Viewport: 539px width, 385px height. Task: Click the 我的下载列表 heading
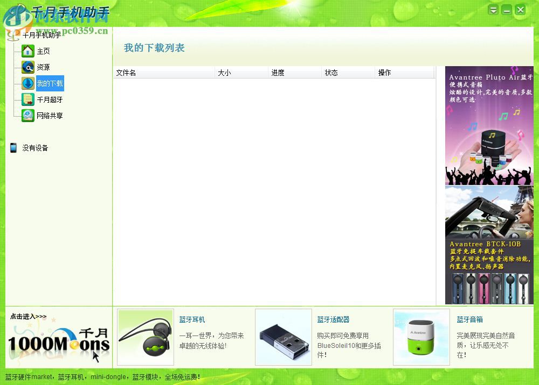pyautogui.click(x=154, y=48)
